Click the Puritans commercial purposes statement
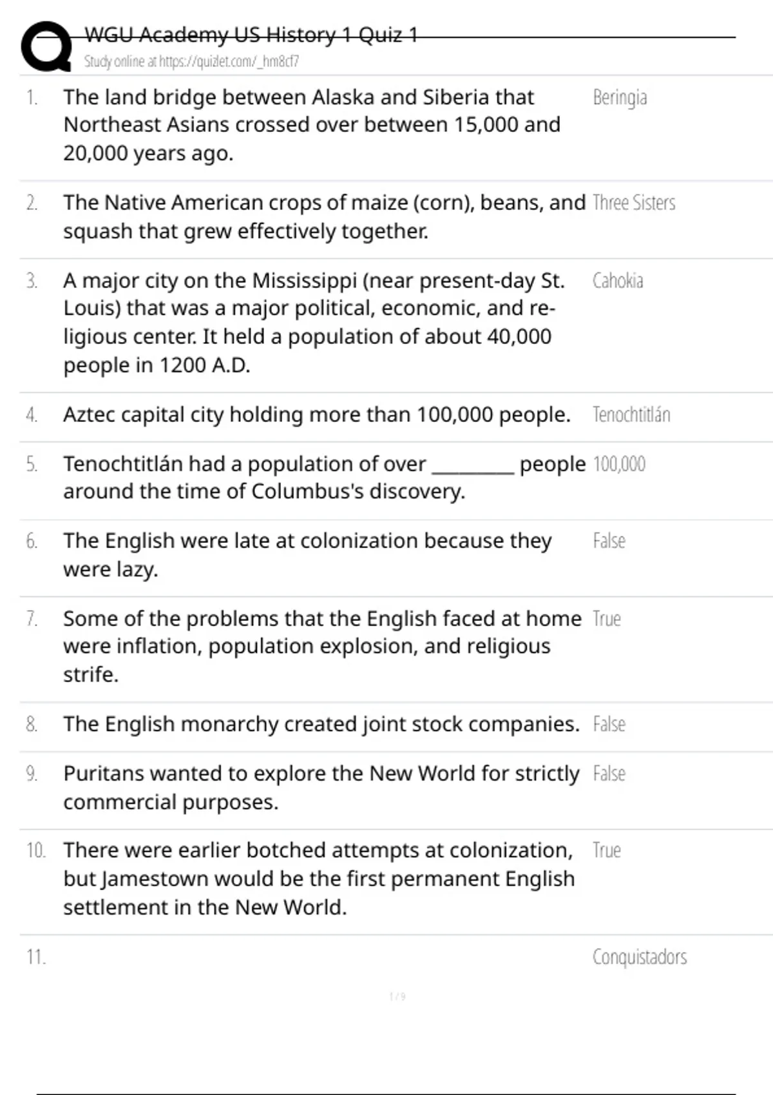Image resolution: width=773 pixels, height=1095 pixels. coord(321,787)
